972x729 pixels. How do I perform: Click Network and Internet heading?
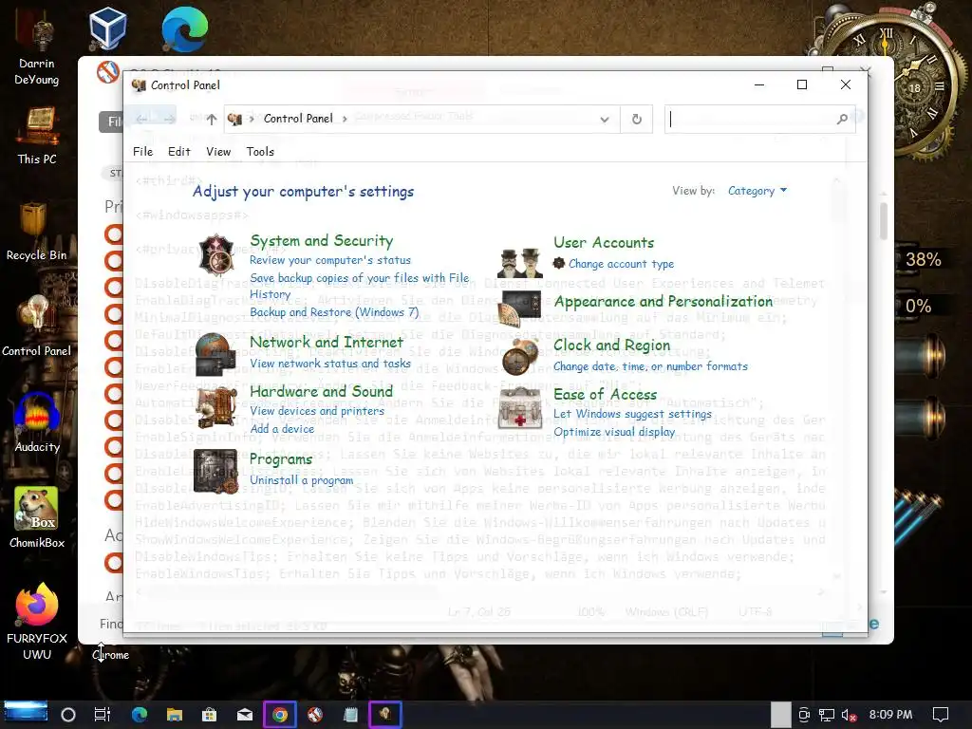[327, 342]
